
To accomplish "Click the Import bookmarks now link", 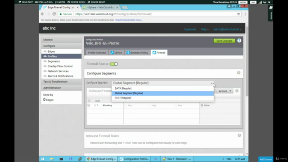I will click(x=129, y=20).
